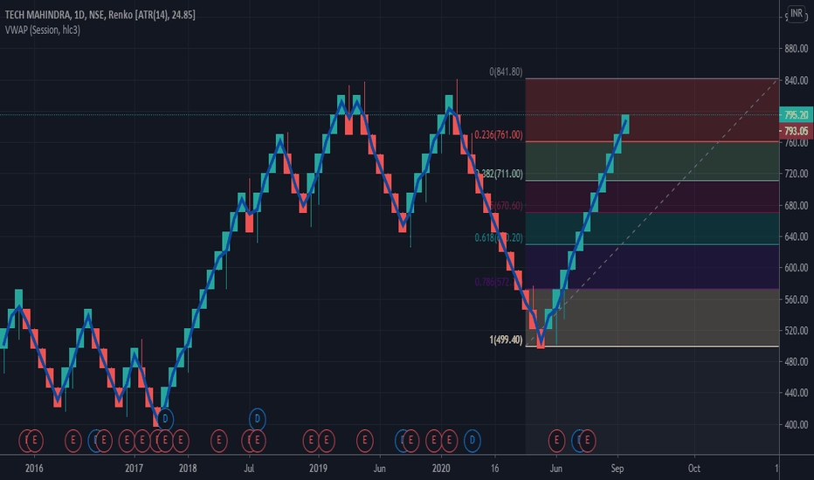Click the 2020 time axis label

(x=441, y=469)
